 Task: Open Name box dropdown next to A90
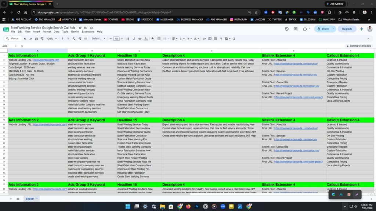pos(15,46)
